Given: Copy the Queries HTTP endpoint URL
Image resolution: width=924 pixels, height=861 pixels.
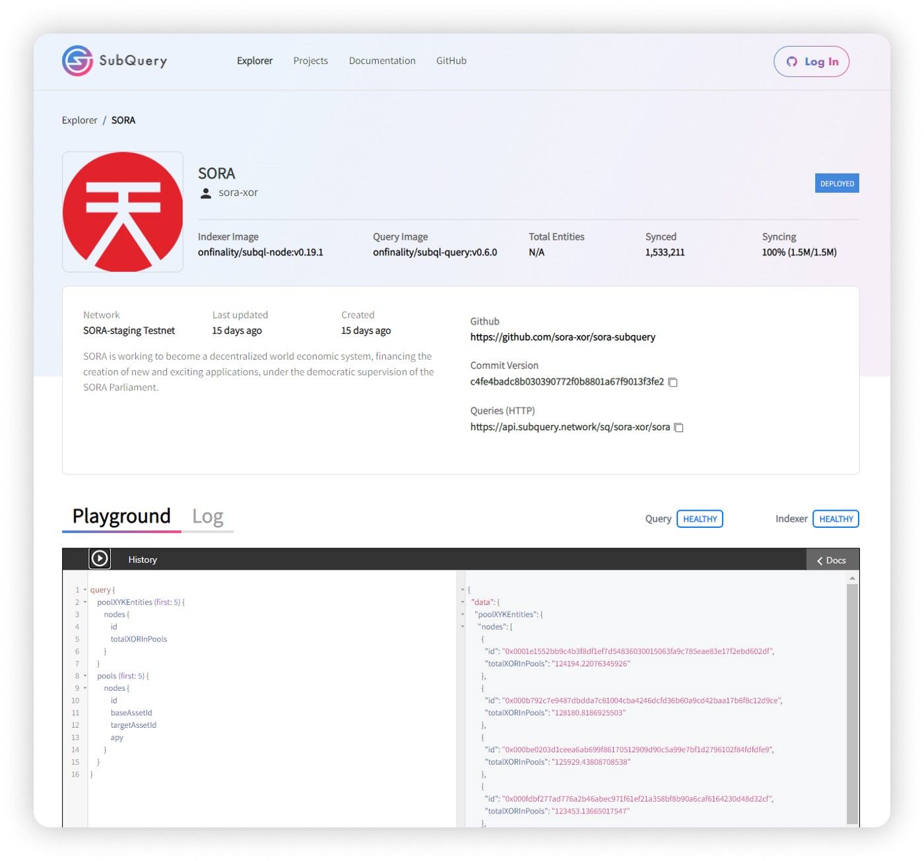Looking at the screenshot, I should pos(678,428).
